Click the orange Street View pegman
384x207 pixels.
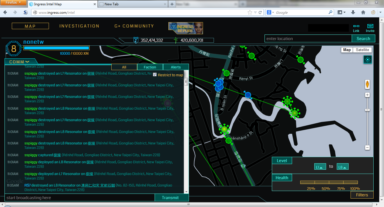pyautogui.click(x=367, y=84)
